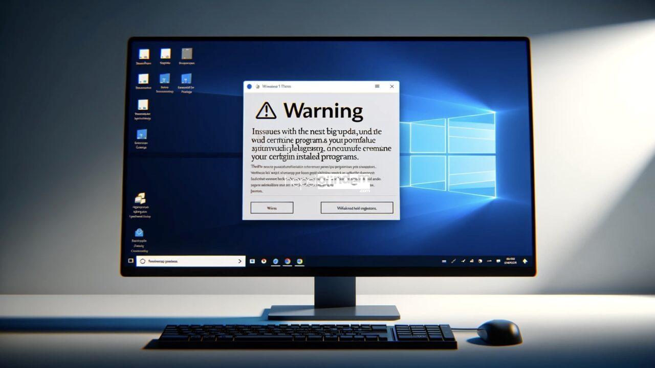Open the 'Posdage' blue desktop icon
The height and width of the screenshot is (368, 655).
point(187,78)
